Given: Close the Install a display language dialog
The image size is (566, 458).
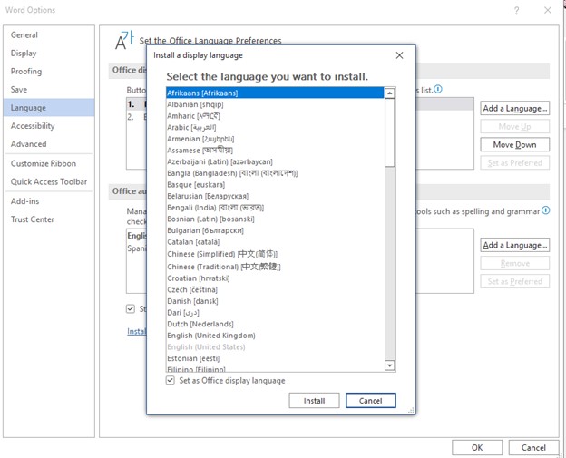Looking at the screenshot, I should pyautogui.click(x=400, y=55).
